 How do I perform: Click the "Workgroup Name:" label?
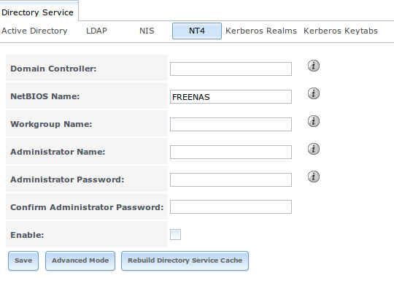[51, 124]
